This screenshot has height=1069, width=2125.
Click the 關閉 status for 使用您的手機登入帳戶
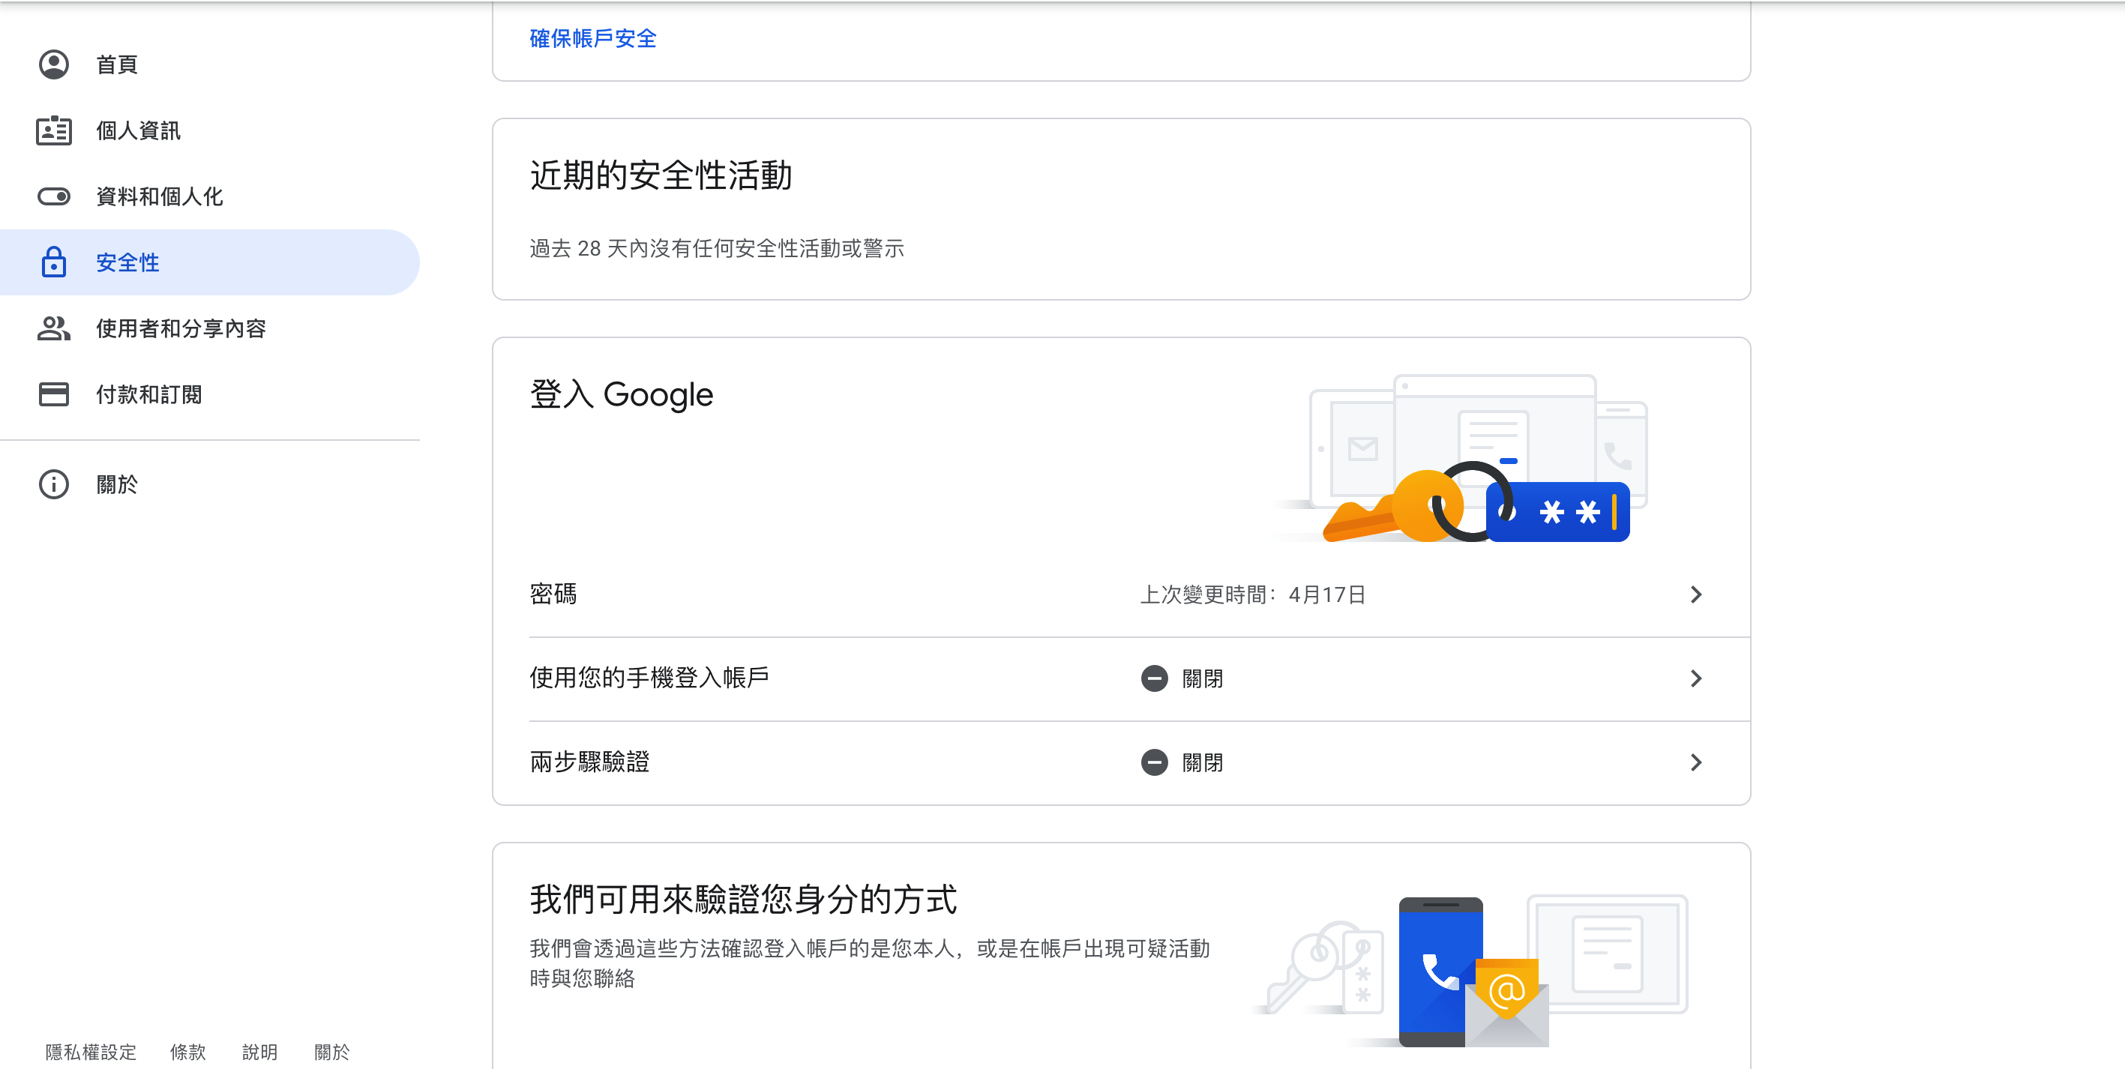(1202, 679)
